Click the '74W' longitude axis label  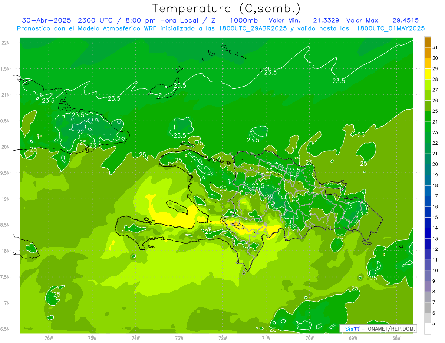(x=136, y=338)
